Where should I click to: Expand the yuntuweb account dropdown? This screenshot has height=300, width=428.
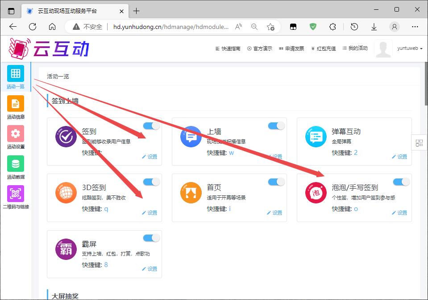coord(410,48)
